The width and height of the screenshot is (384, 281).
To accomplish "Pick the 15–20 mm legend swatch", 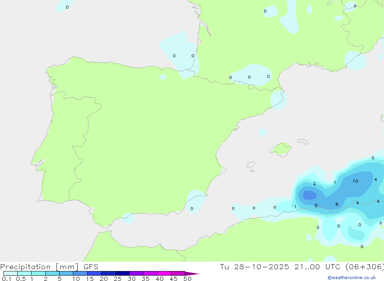I will pyautogui.click(x=94, y=273).
